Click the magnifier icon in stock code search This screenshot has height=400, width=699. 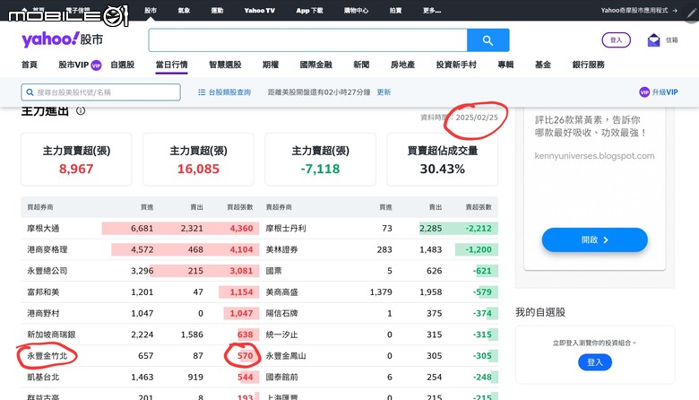(30, 92)
